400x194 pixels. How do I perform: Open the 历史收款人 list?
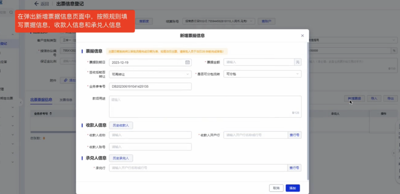coord(121,125)
